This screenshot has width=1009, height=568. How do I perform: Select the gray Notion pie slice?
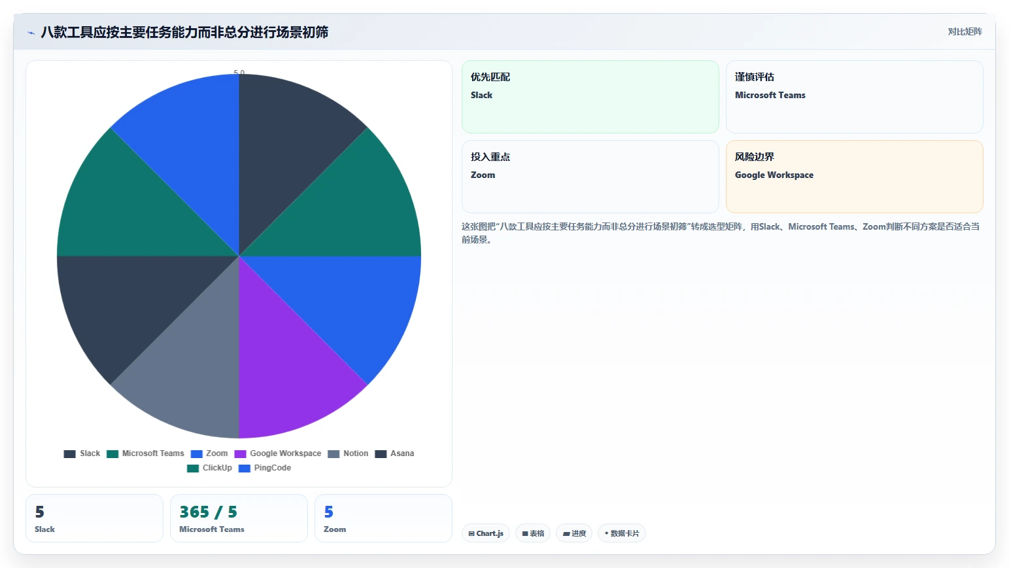[190, 373]
